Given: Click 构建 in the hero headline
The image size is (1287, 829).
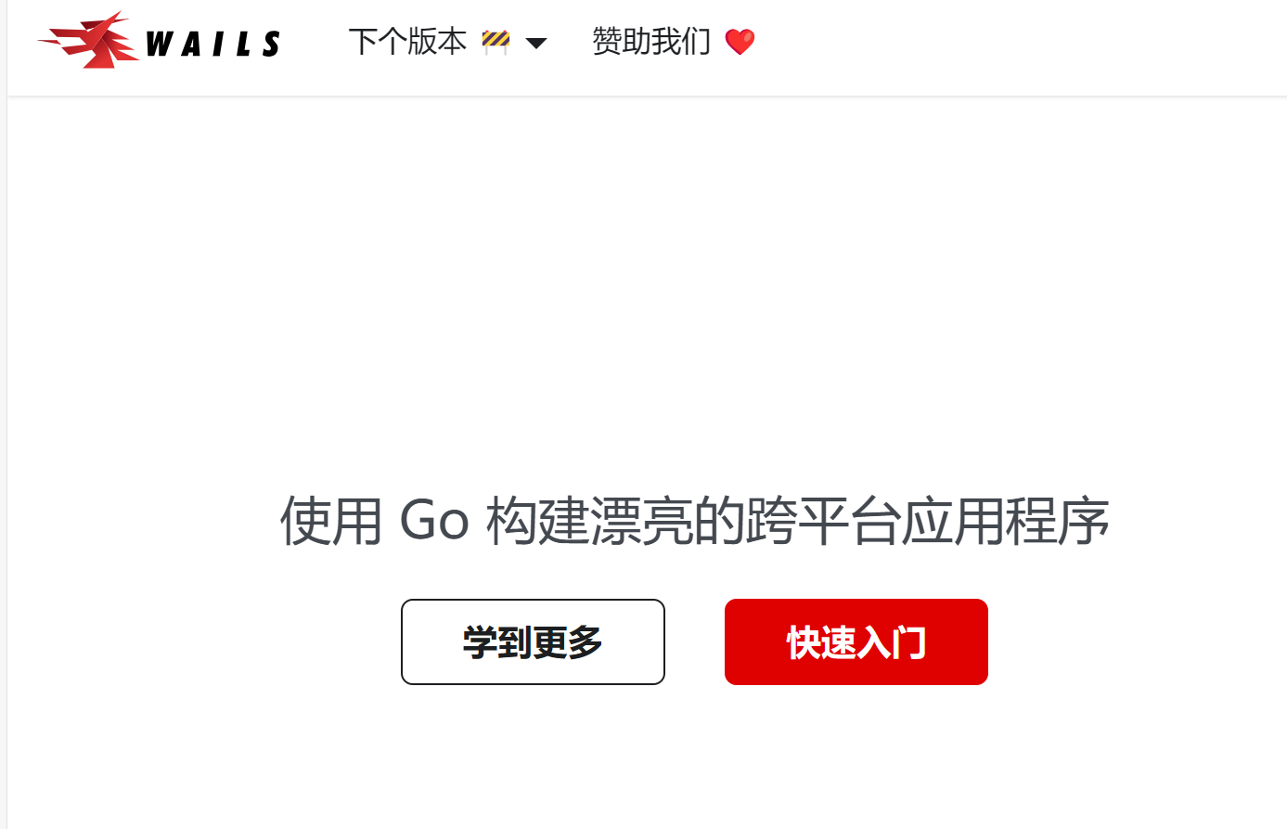Looking at the screenshot, I should pos(537,520).
